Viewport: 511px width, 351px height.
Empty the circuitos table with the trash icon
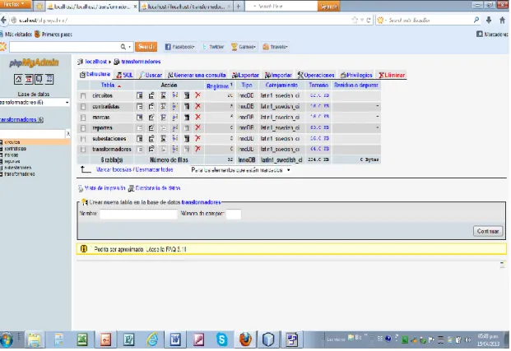(x=187, y=95)
